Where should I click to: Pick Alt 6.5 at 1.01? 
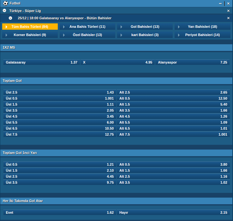[x=173, y=128]
